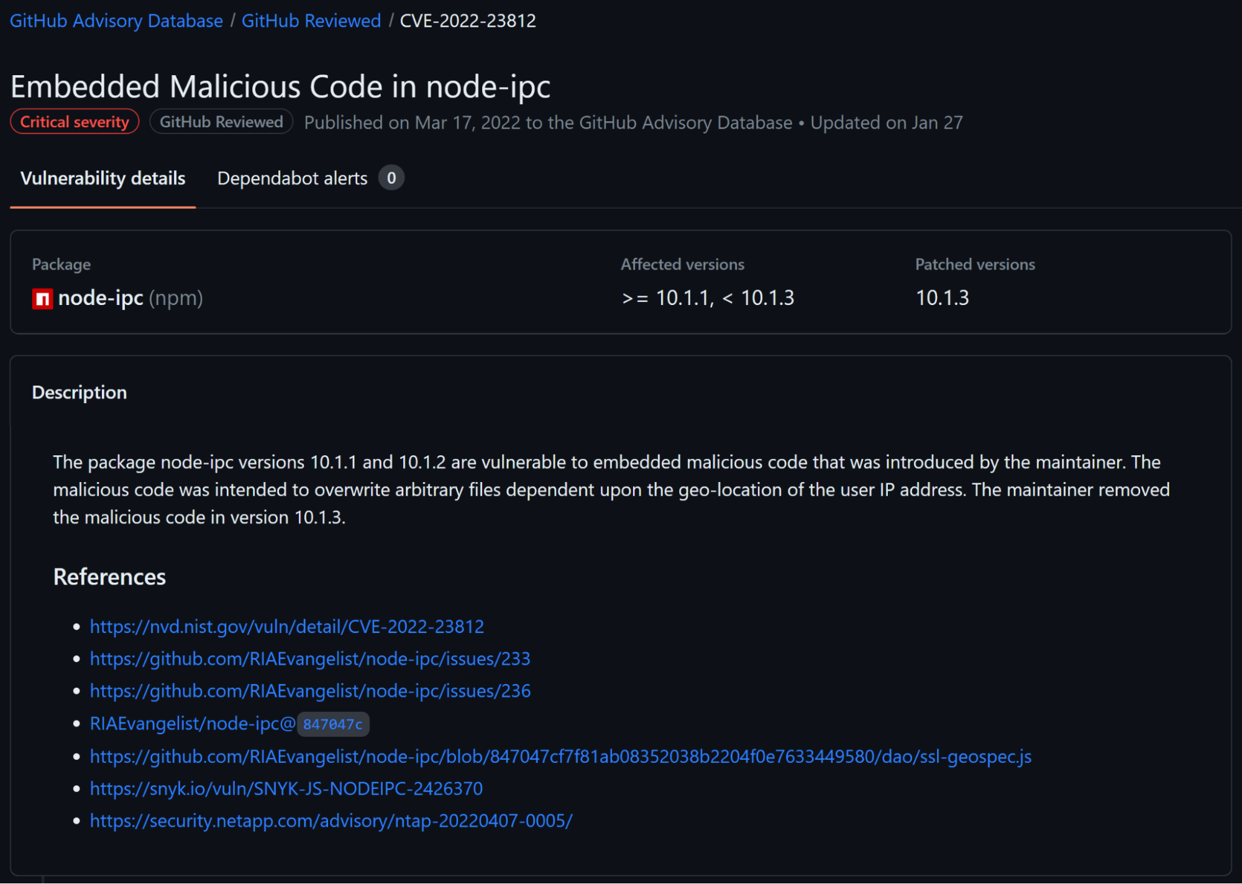This screenshot has height=884, width=1242.
Task: Click the Critical severity label
Action: (75, 122)
